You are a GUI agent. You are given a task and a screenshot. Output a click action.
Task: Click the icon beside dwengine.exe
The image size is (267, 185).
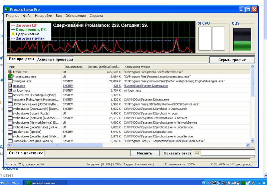(10, 81)
